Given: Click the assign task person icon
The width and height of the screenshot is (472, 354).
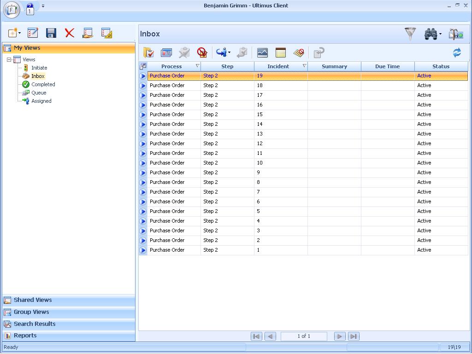Looking at the screenshot, I should pos(221,53).
